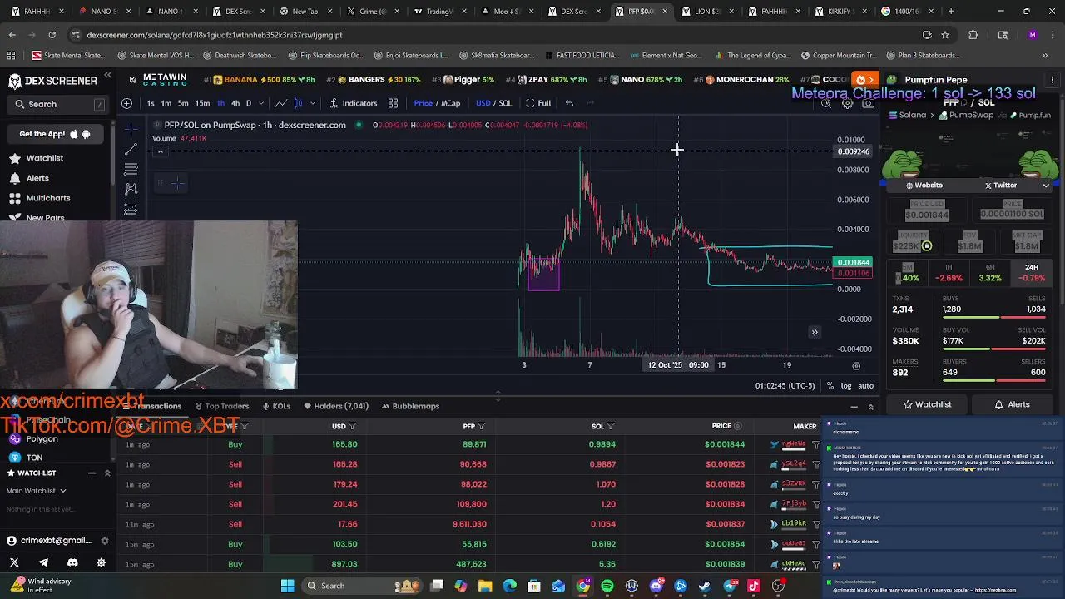Toggle the auto price scale

click(865, 386)
